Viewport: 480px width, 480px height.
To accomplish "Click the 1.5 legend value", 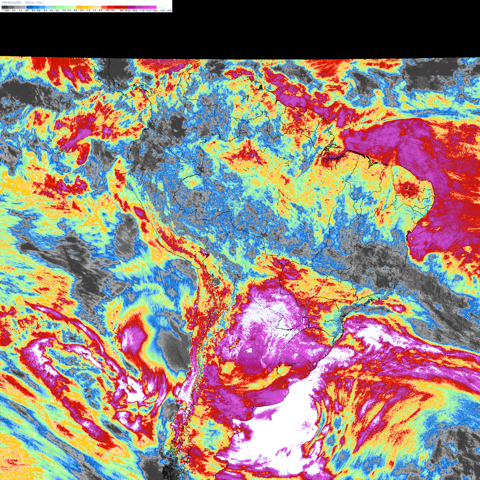I will [20, 10].
